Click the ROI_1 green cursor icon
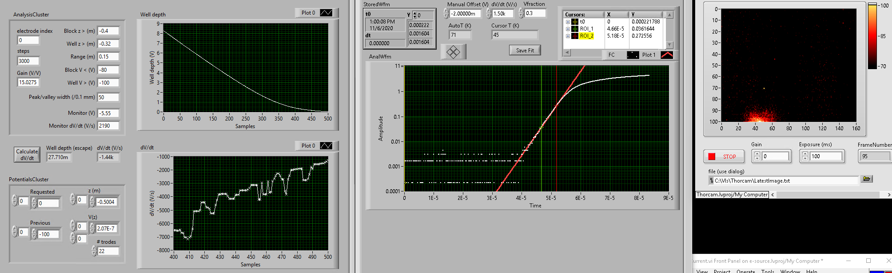The image size is (892, 273). tap(575, 29)
